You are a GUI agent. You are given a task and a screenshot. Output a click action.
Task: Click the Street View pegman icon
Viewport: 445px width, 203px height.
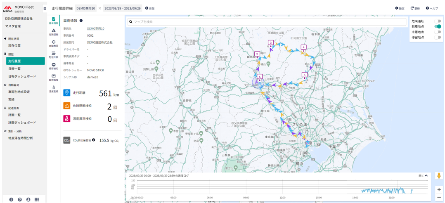point(439,176)
